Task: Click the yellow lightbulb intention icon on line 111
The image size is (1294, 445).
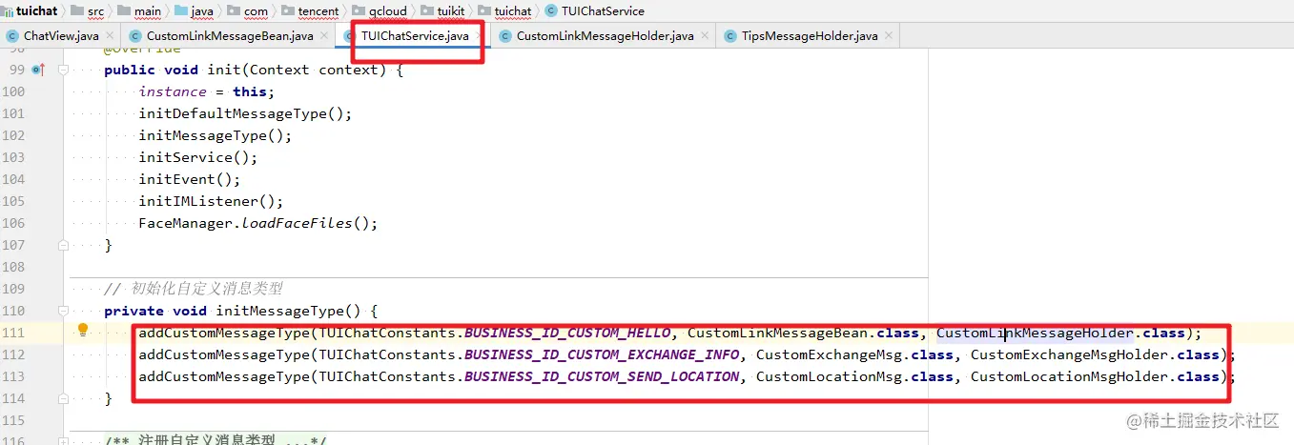Action: (83, 331)
